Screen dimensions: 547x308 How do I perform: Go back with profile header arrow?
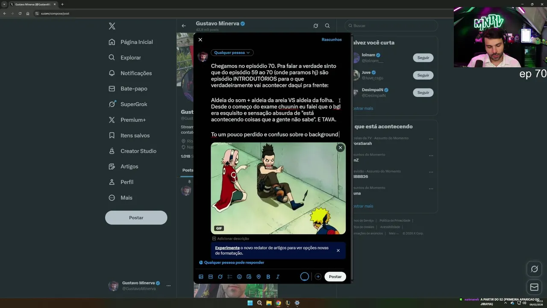pos(184,26)
